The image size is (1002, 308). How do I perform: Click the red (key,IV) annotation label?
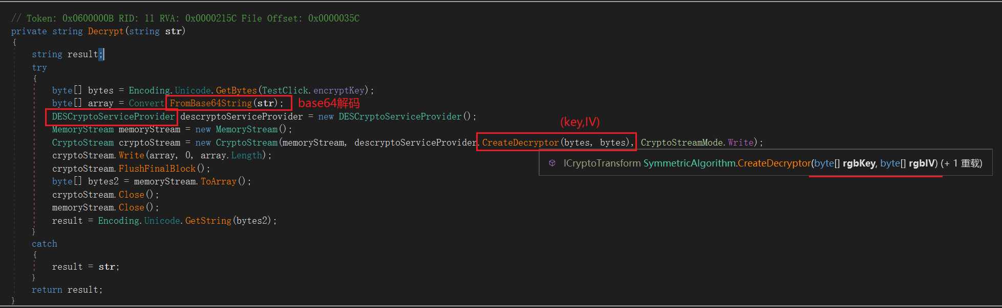point(580,122)
